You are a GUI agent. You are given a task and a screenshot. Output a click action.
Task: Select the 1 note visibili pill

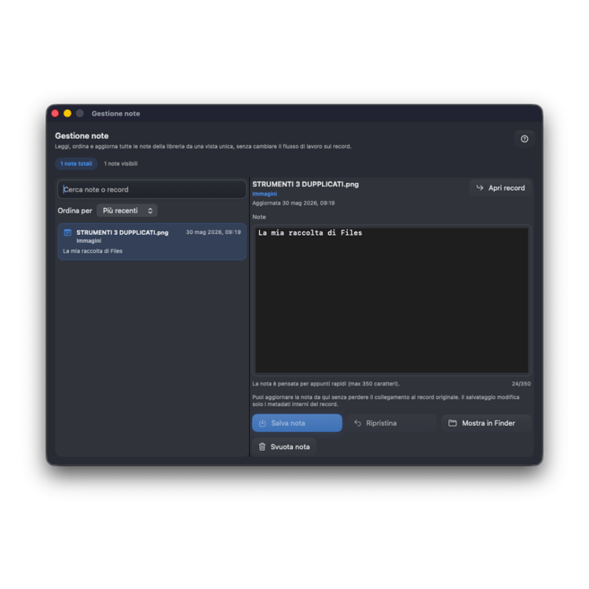click(x=121, y=164)
